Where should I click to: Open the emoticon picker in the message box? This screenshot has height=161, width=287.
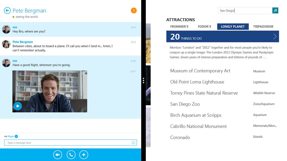[133, 143]
